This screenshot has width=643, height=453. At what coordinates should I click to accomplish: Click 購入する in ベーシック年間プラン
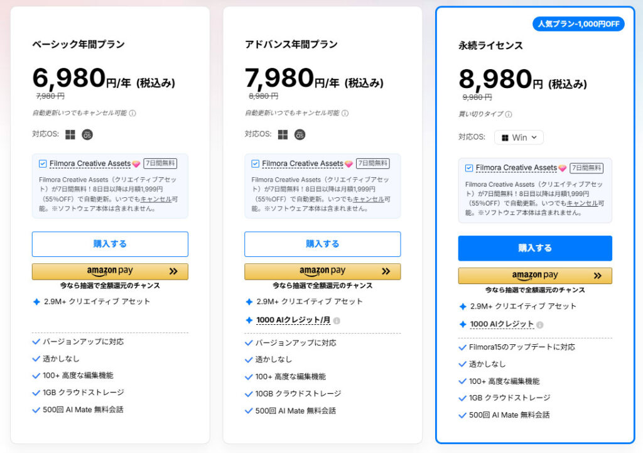click(x=109, y=244)
